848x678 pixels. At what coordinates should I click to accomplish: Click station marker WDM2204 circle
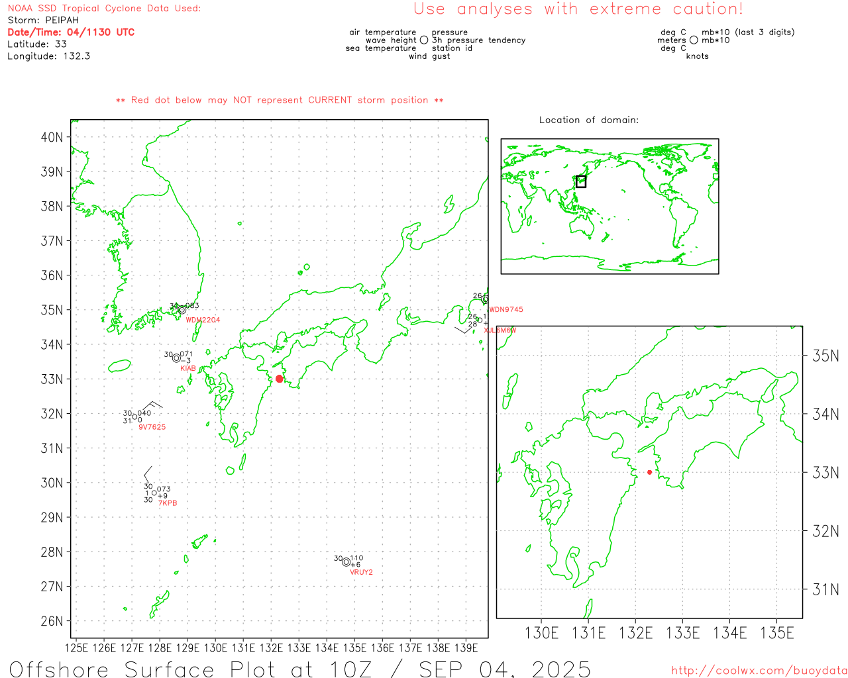click(182, 310)
